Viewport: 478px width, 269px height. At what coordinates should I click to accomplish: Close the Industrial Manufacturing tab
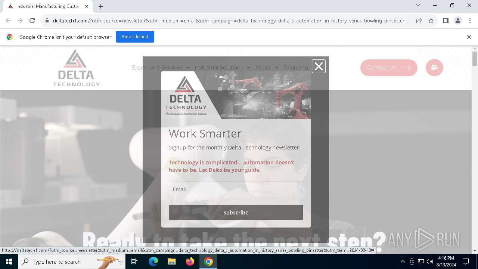(x=87, y=6)
